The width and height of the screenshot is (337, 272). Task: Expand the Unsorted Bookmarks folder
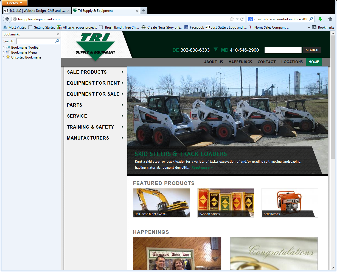[x=4, y=57]
